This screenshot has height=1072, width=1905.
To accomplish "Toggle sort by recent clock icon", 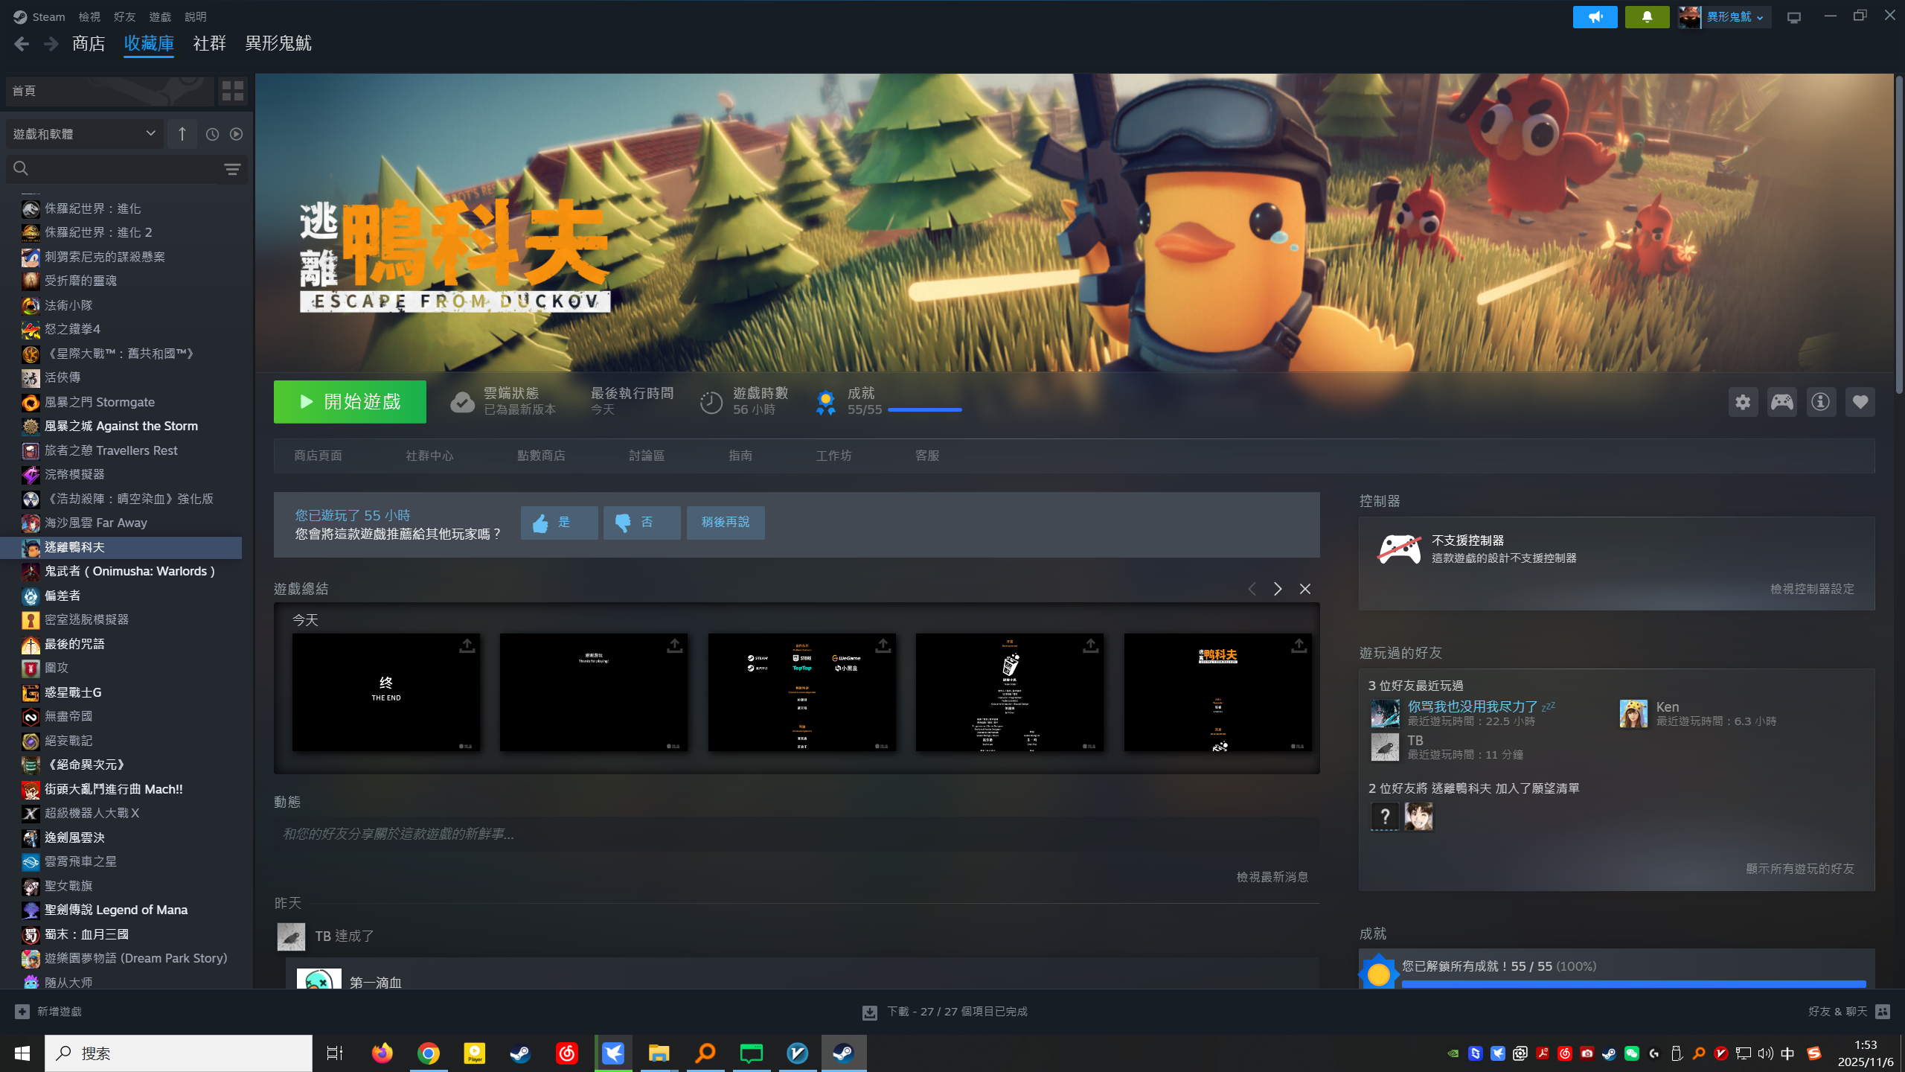I will coord(212,134).
